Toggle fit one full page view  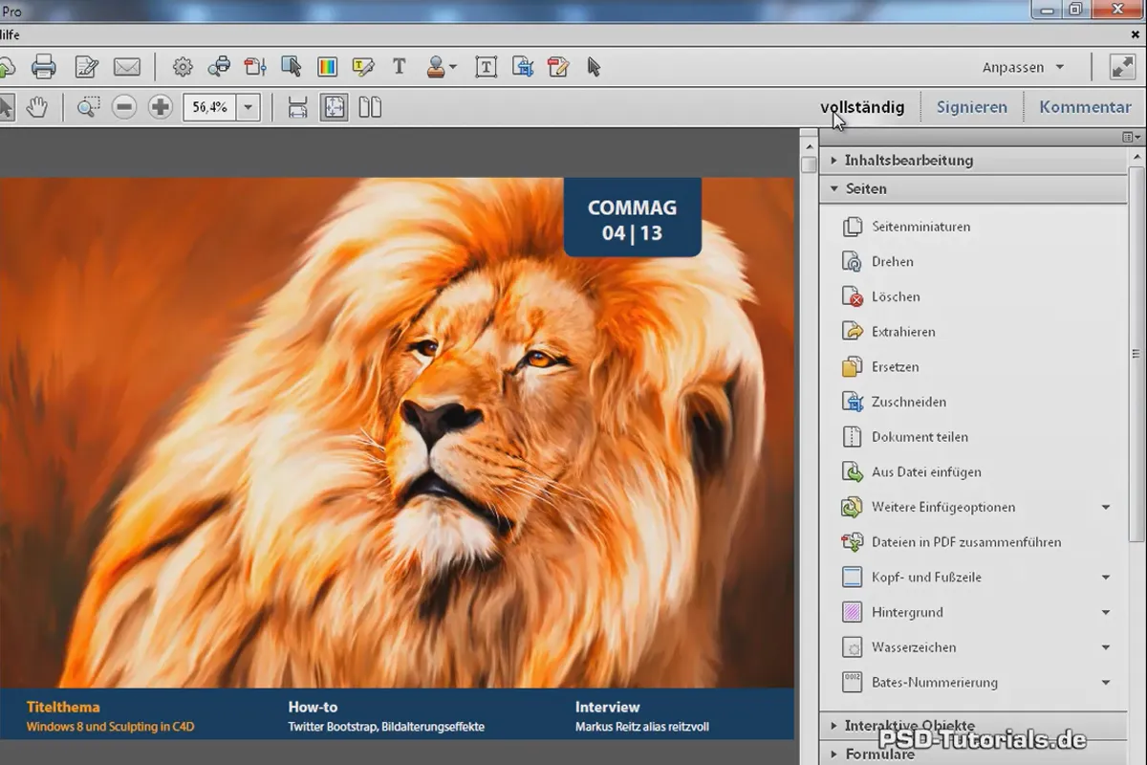334,107
